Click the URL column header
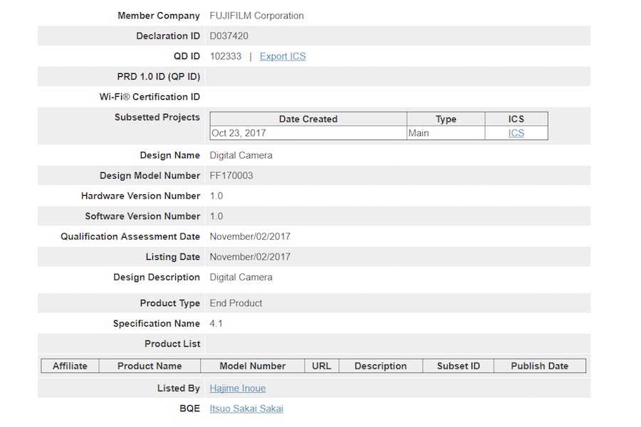The height and width of the screenshot is (427, 641). (x=321, y=366)
